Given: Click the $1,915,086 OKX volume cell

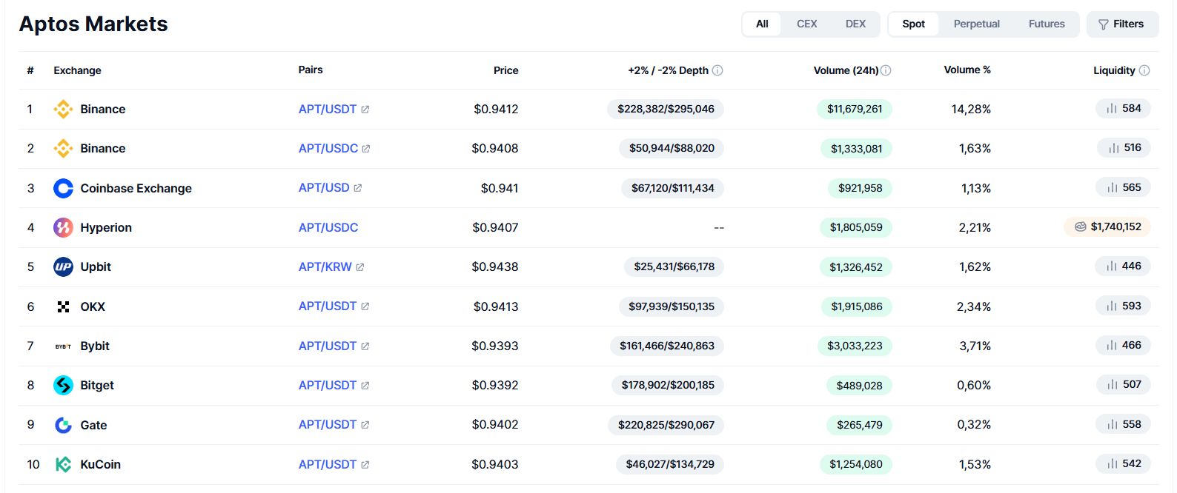Looking at the screenshot, I should point(857,306).
